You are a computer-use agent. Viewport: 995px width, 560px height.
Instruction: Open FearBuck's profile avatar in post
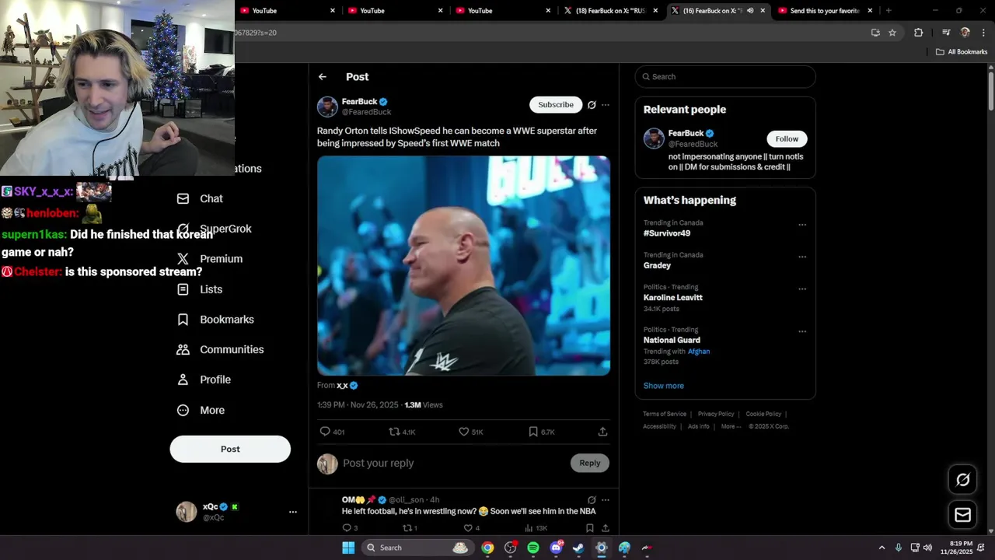click(327, 107)
